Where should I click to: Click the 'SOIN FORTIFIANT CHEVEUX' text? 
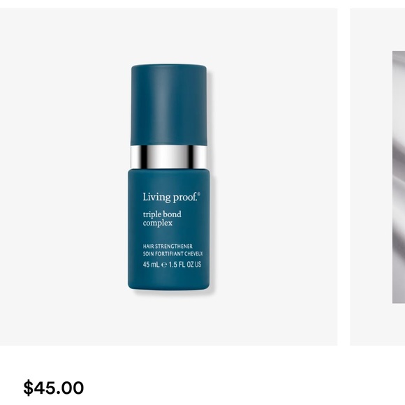pos(172,253)
